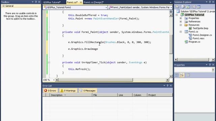Open the 100 % zoom dropdown
This screenshot has width=216, height=121.
(54, 80)
